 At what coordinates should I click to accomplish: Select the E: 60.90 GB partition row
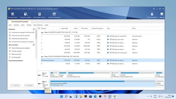[103, 43]
